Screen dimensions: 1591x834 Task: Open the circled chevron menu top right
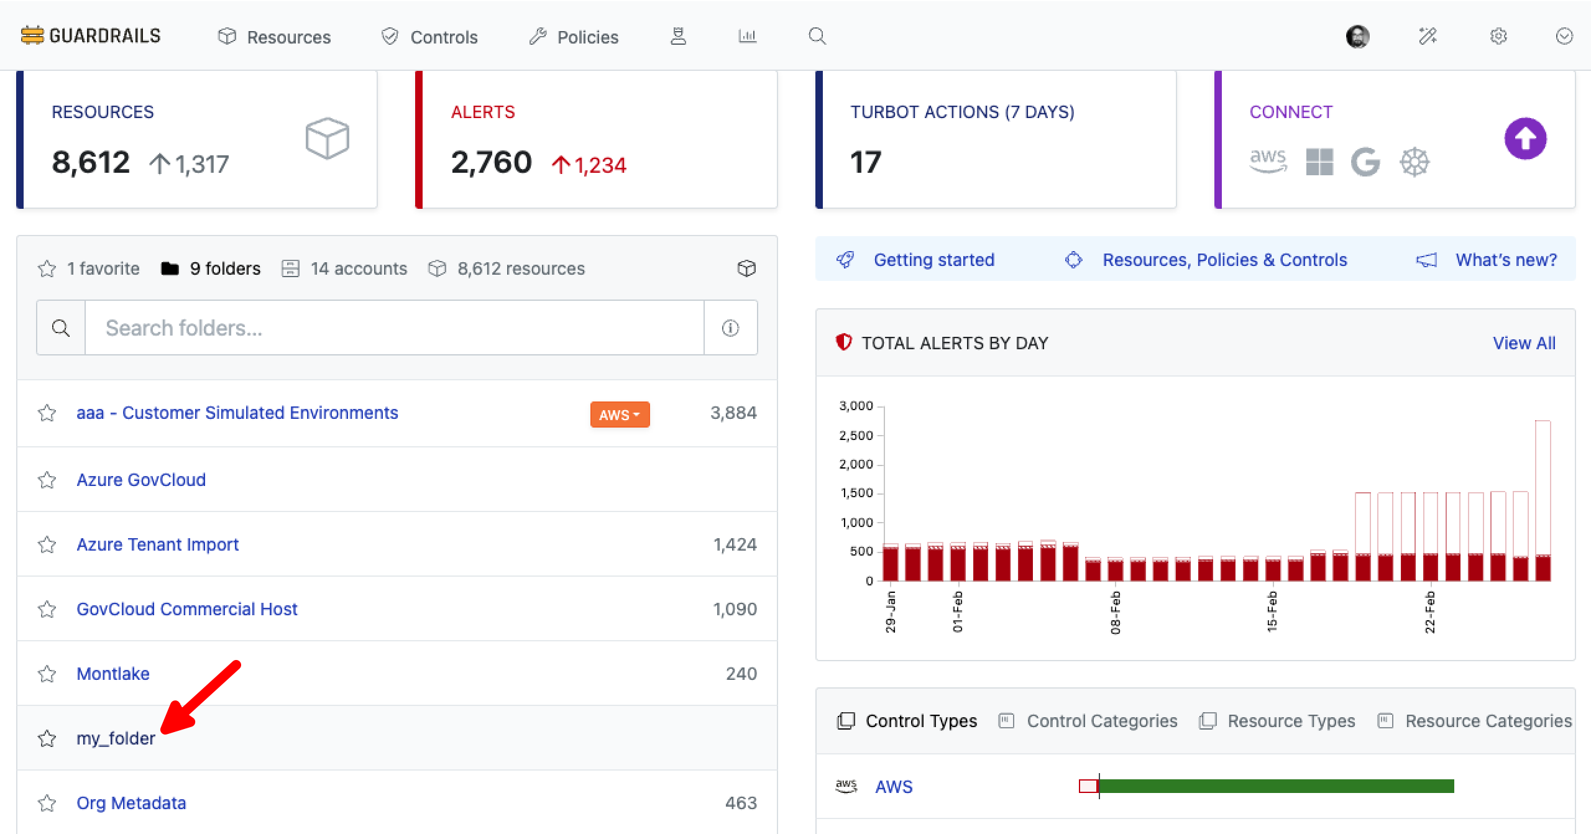click(x=1564, y=36)
